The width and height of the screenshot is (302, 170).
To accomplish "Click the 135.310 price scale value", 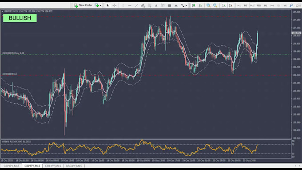I will 296,138.
